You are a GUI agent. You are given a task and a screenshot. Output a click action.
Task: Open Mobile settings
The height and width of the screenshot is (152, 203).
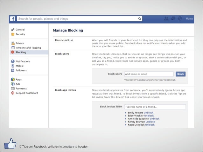[x=19, y=66]
